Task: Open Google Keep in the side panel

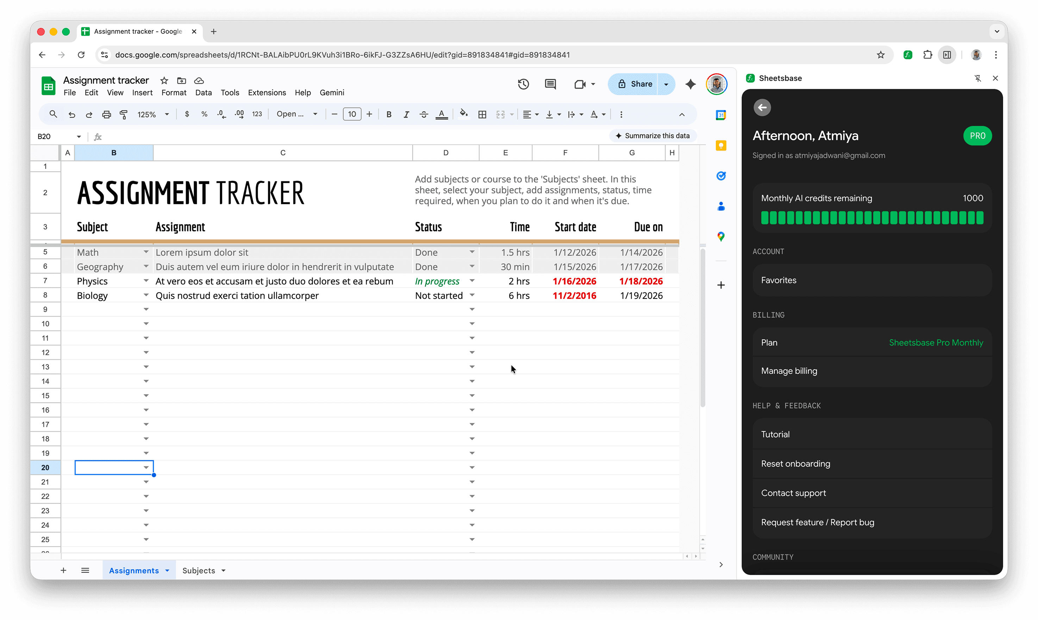Action: pyautogui.click(x=721, y=145)
